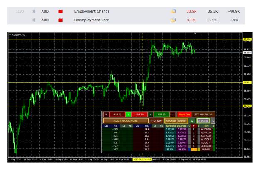Click the N button in the panel
The width and height of the screenshot is (260, 170).
click(151, 115)
